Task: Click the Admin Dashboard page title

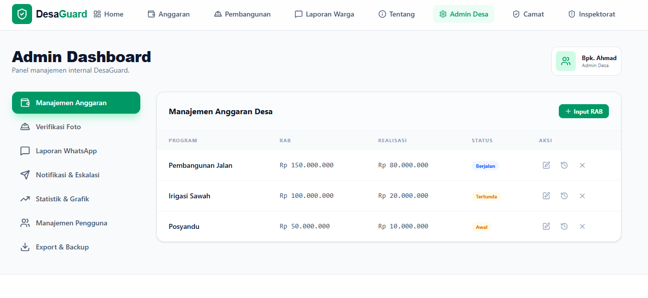Action: pyautogui.click(x=82, y=57)
